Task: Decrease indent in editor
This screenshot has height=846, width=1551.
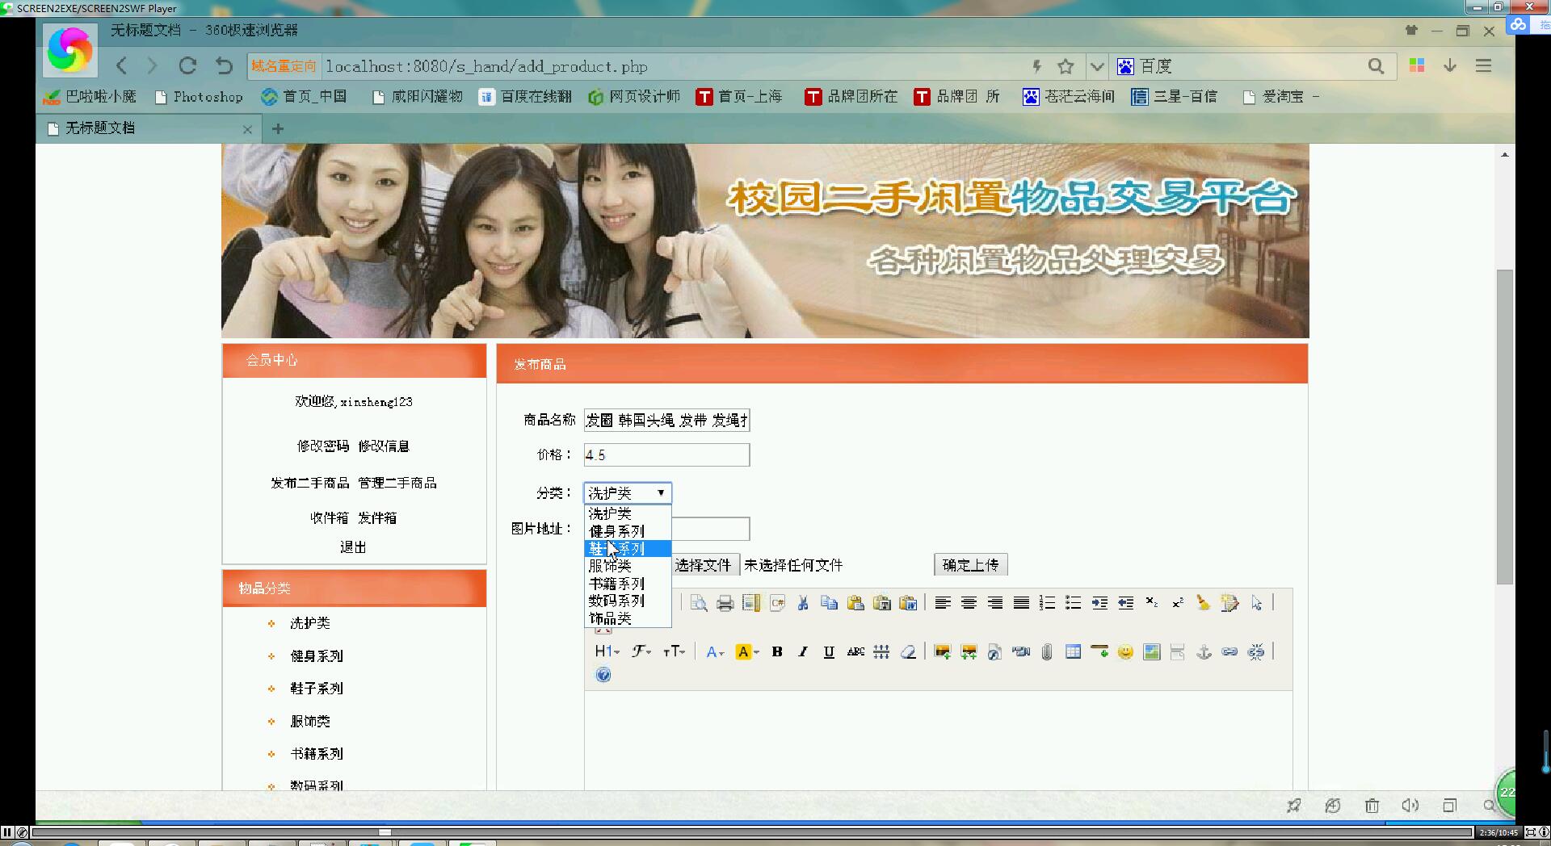Action: pos(1125,603)
